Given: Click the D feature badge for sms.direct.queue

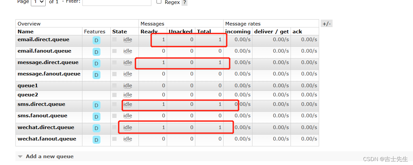Looking at the screenshot, I should (x=97, y=105).
